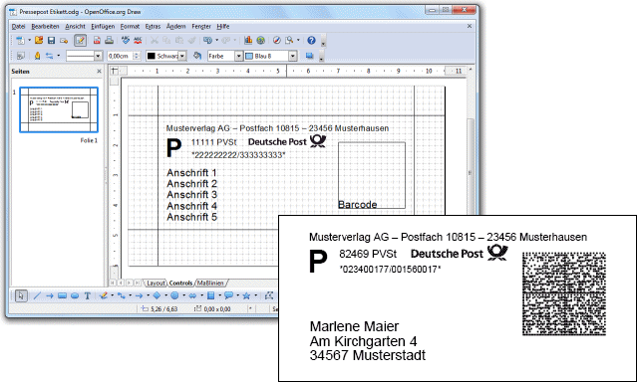Click the Open folder icon

(x=39, y=40)
